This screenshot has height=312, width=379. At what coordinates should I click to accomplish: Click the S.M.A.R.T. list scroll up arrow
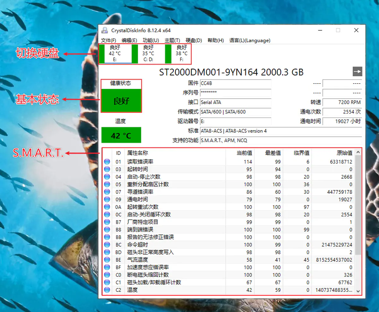coord(358,152)
